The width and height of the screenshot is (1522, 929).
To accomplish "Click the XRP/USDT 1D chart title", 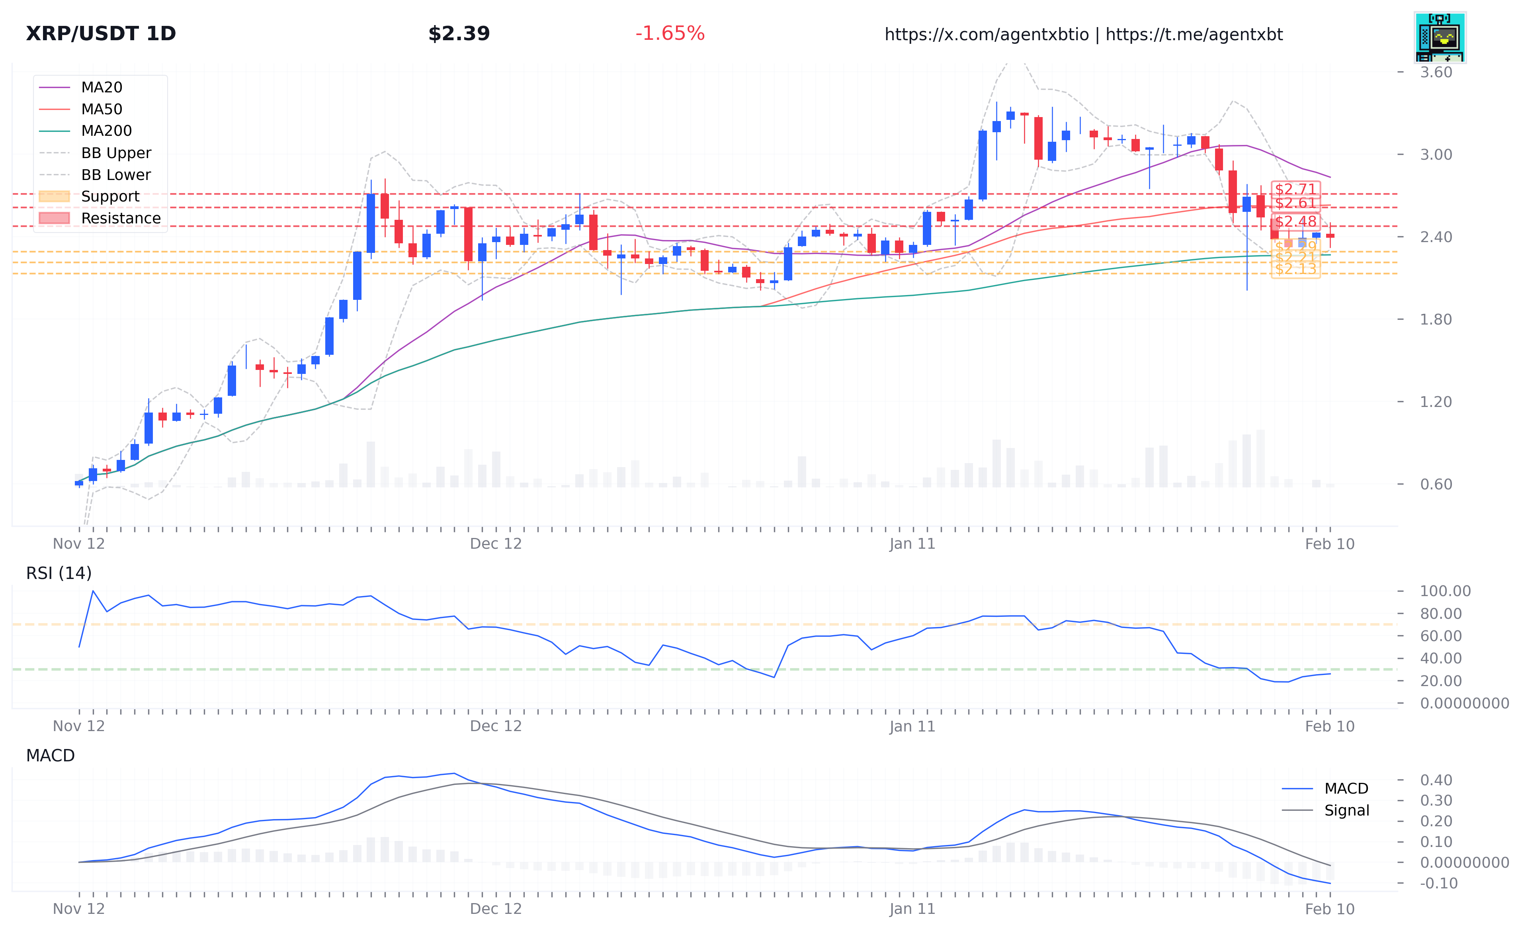I will pyautogui.click(x=101, y=33).
